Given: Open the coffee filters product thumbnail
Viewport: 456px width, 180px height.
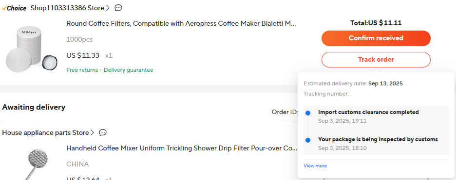Looking at the screenshot, I should pyautogui.click(x=31, y=49).
